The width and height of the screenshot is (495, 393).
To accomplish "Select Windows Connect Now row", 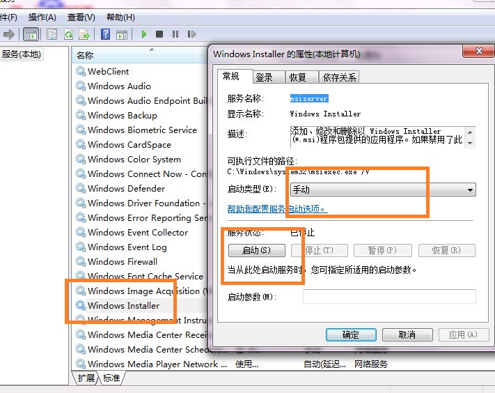I will [142, 174].
